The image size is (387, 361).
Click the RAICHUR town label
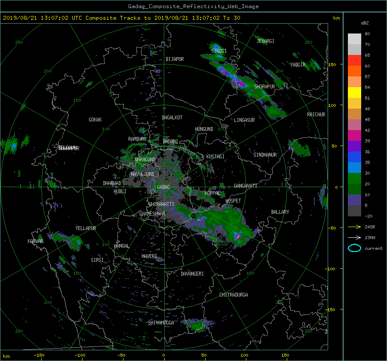pyautogui.click(x=316, y=115)
